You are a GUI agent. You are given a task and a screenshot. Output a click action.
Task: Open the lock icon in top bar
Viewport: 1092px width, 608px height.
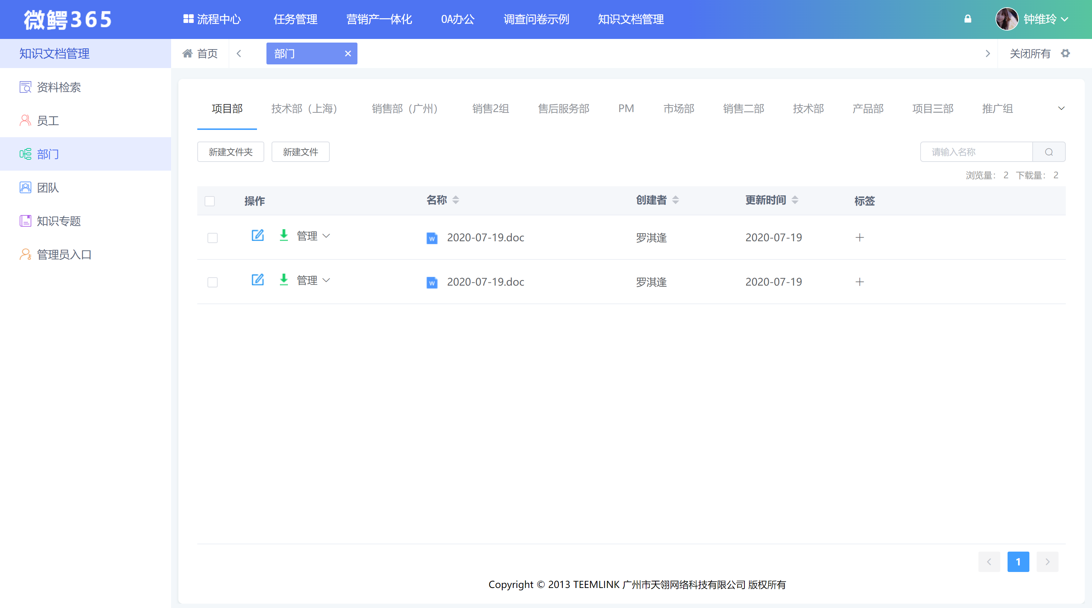click(968, 19)
